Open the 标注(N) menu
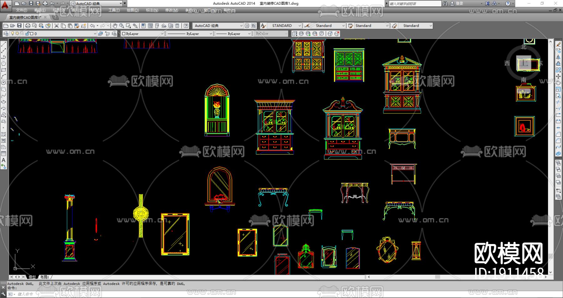Screen dimensions: 563x298 coord(152,10)
